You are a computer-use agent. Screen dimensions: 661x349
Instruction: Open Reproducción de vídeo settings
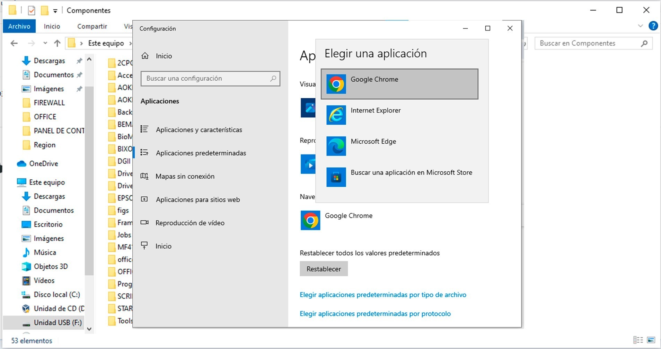(190, 223)
